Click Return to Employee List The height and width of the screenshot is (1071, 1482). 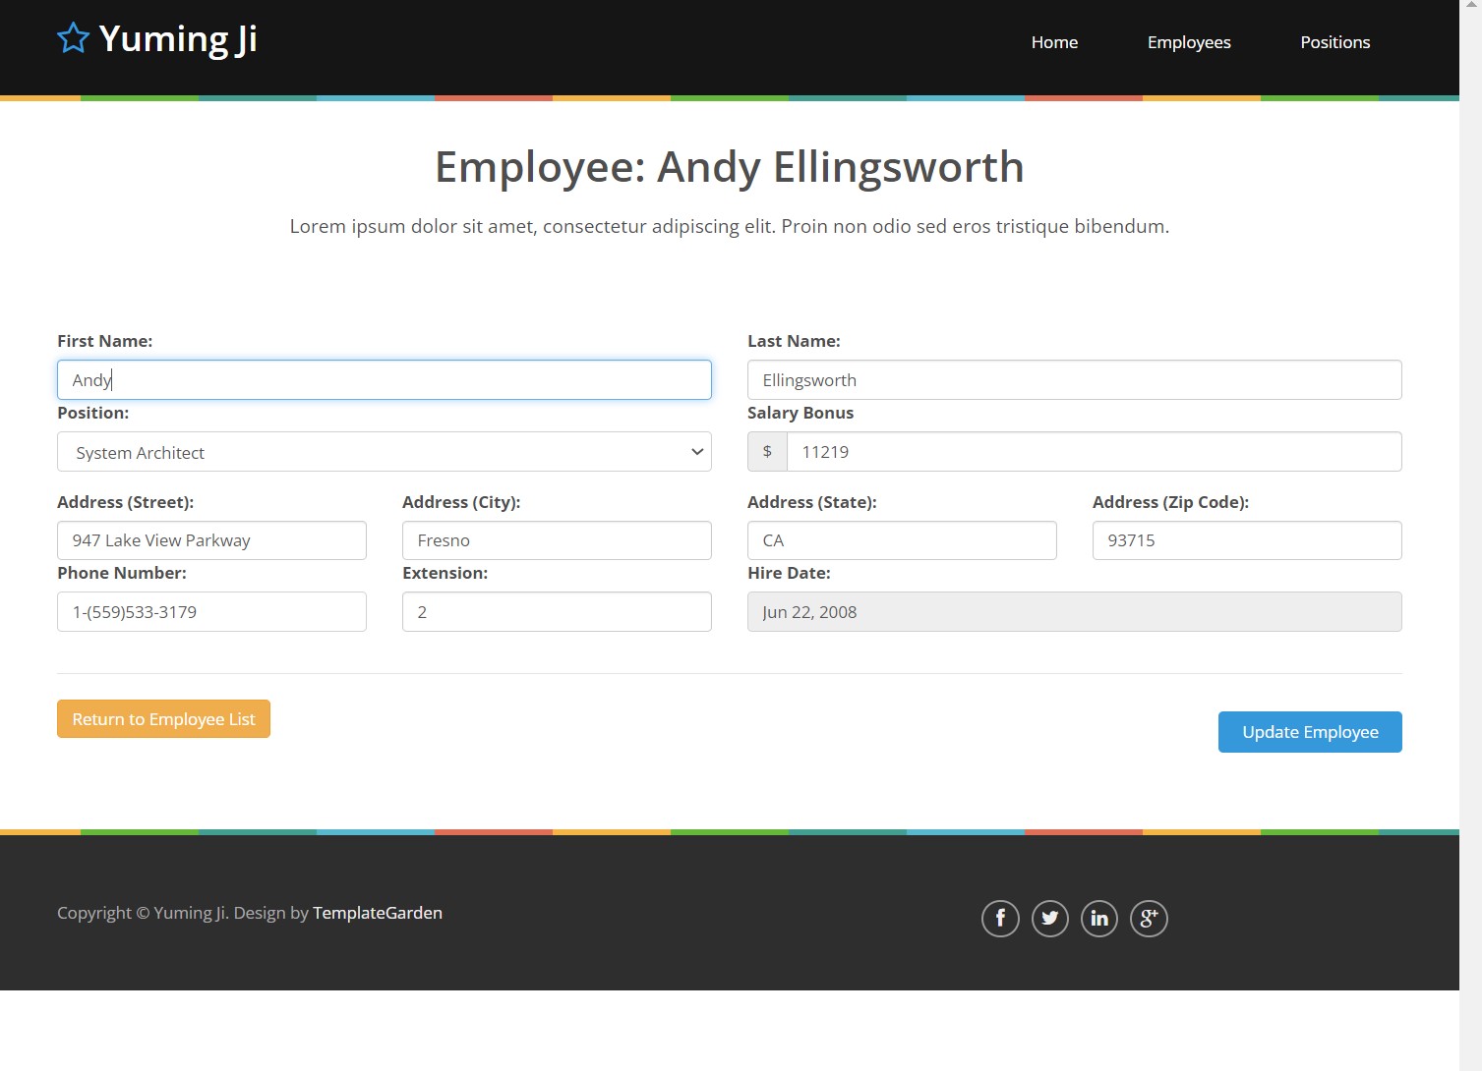(x=163, y=718)
